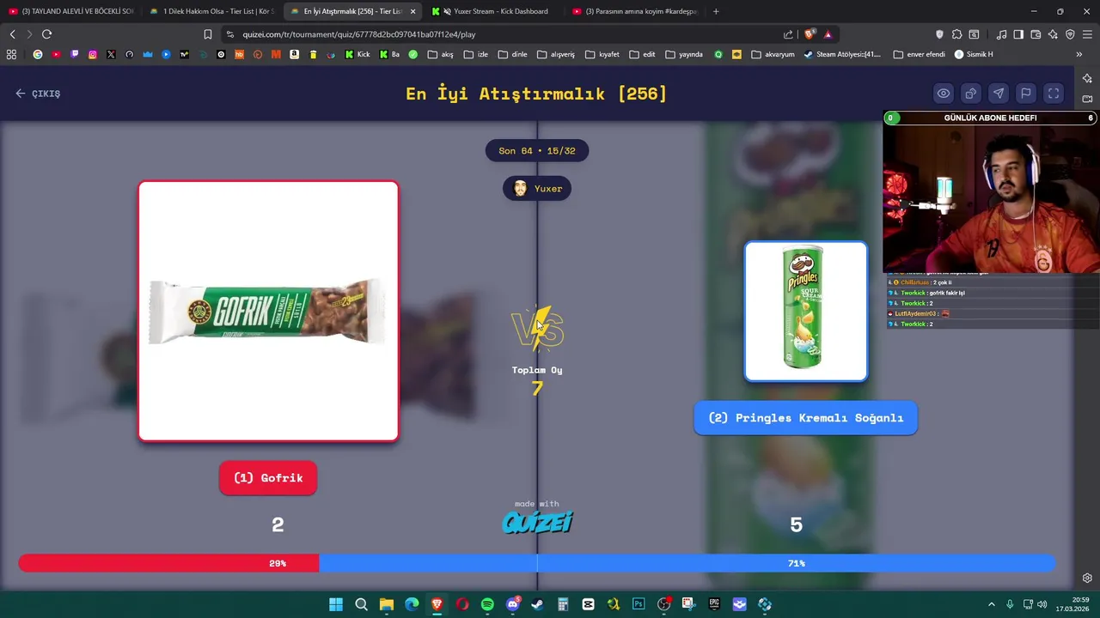The image size is (1100, 618).
Task: Open the browser hamburger menu
Action: pyautogui.click(x=1087, y=34)
